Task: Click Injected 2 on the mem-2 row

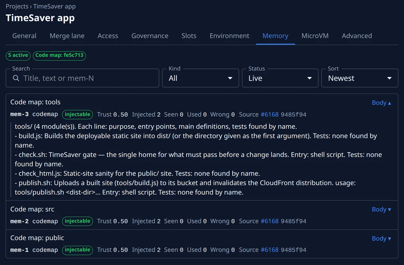Action: pyautogui.click(x=146, y=221)
